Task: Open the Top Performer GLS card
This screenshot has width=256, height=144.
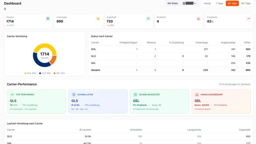Action: tap(36, 101)
